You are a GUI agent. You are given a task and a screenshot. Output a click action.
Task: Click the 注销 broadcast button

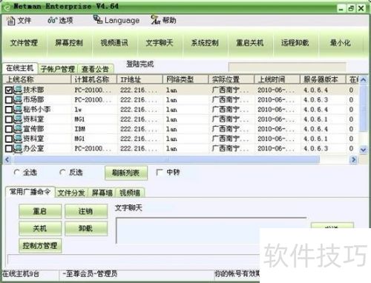coord(86,211)
